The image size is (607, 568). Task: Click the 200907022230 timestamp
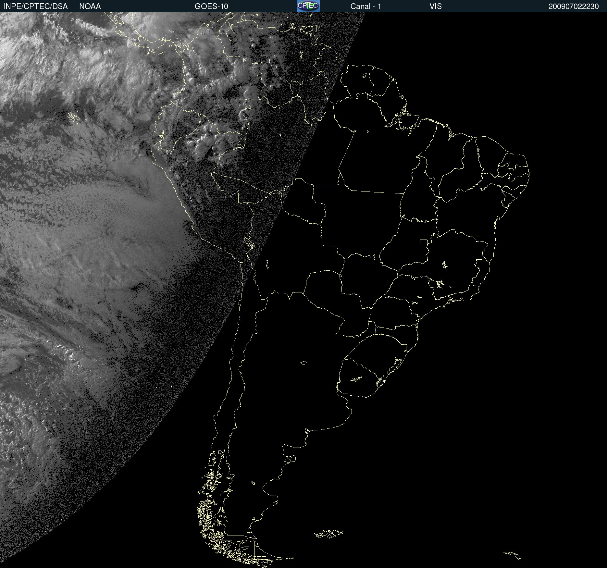click(574, 6)
